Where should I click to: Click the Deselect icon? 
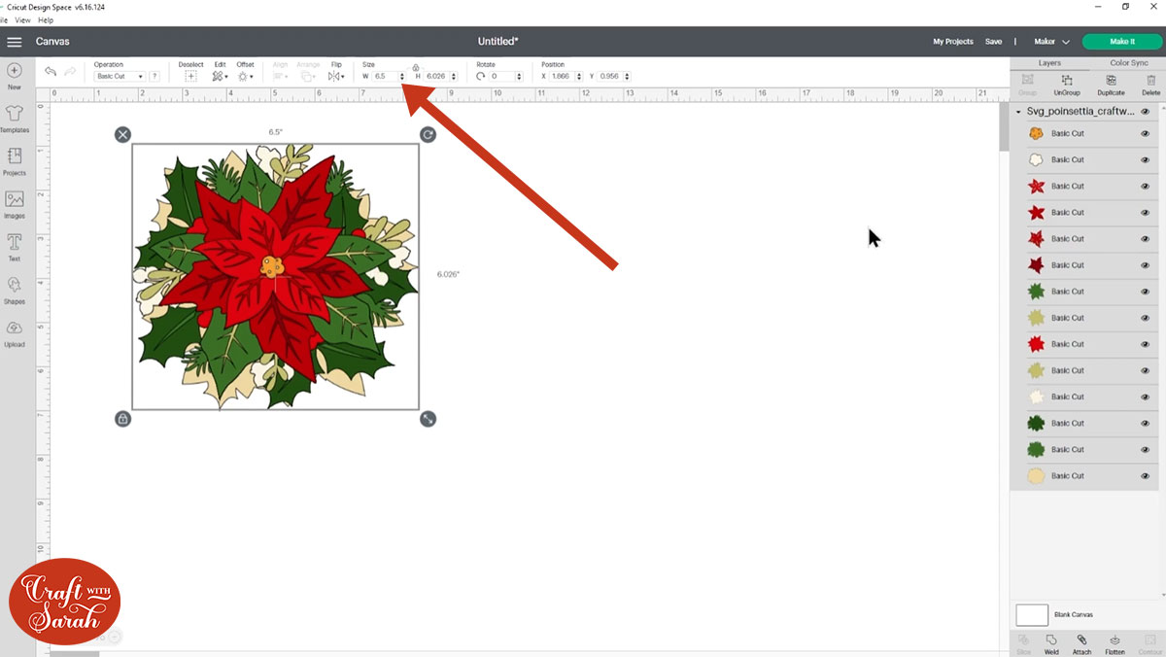[190, 76]
